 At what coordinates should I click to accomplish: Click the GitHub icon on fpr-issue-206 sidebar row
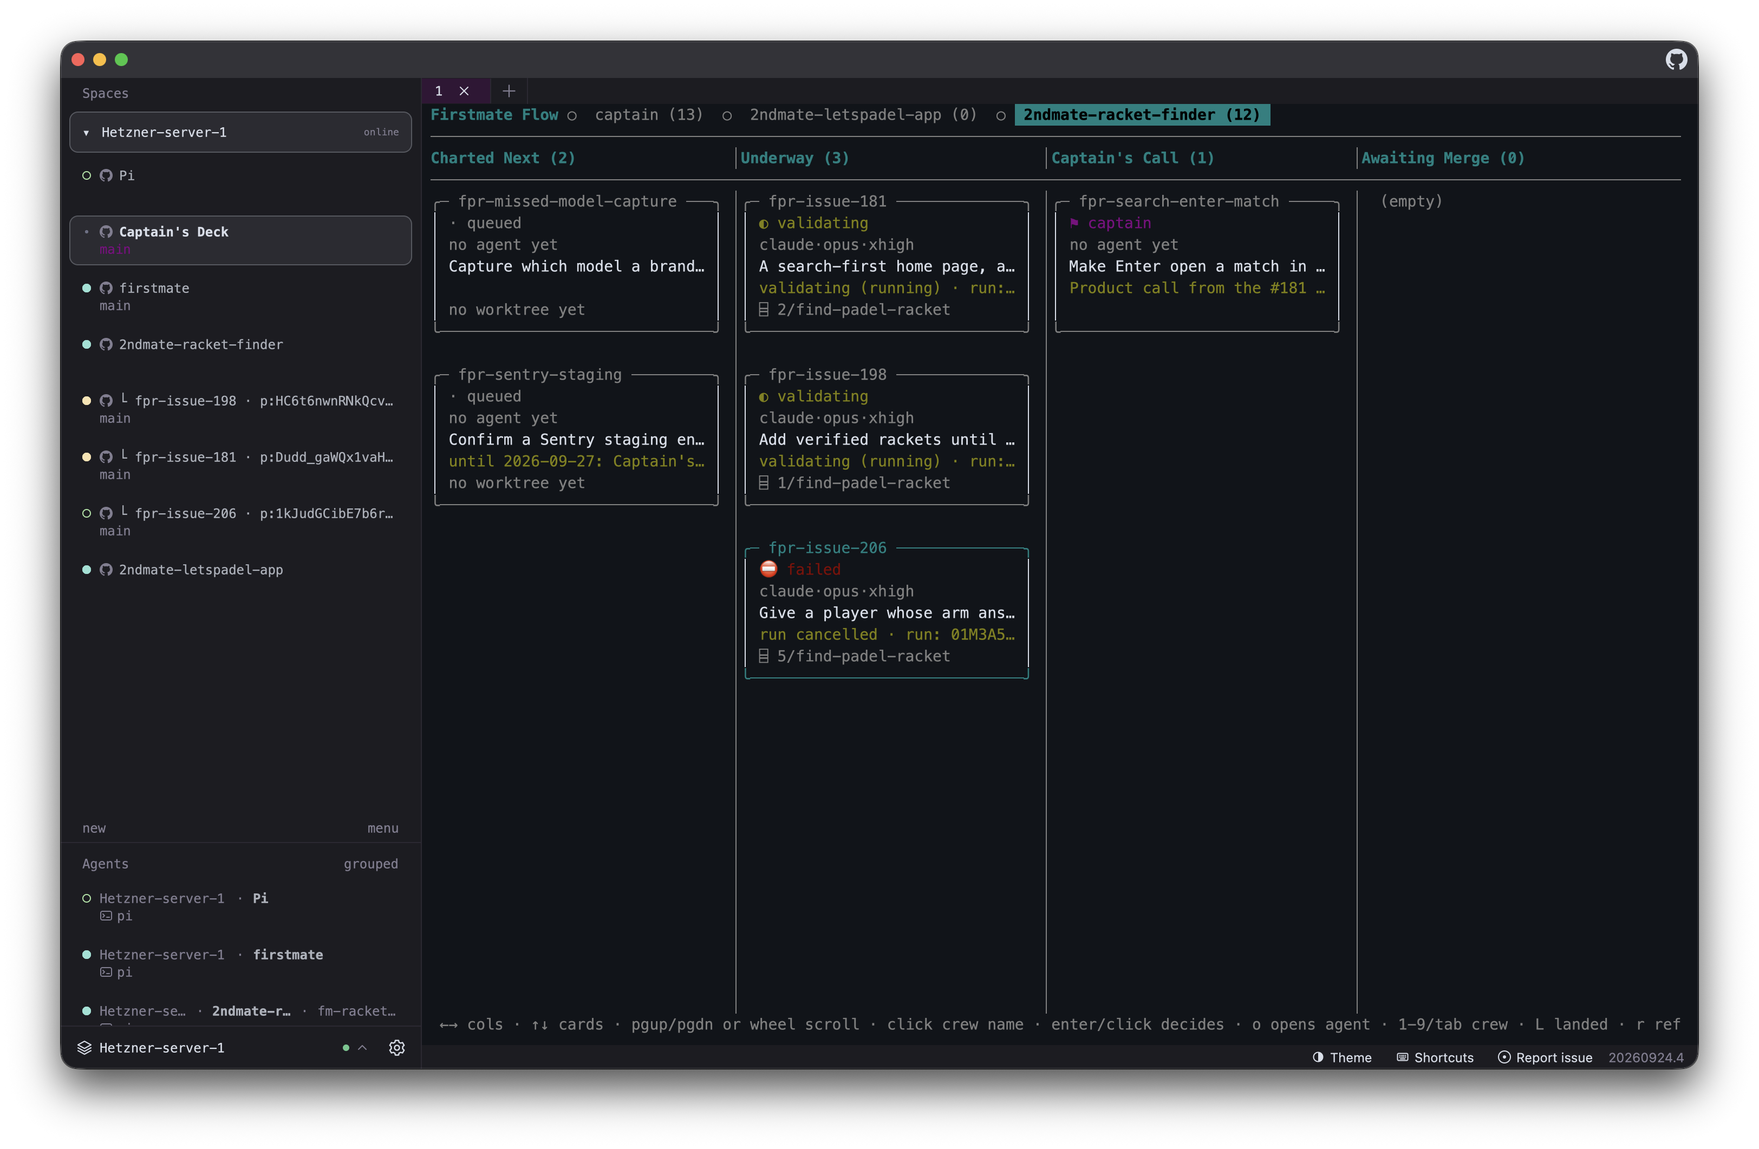coord(107,513)
